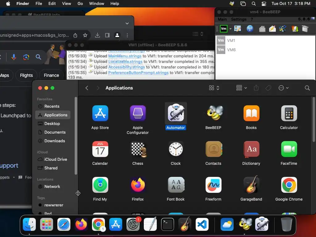Bookmark page with Chrome star icon

[85, 35]
